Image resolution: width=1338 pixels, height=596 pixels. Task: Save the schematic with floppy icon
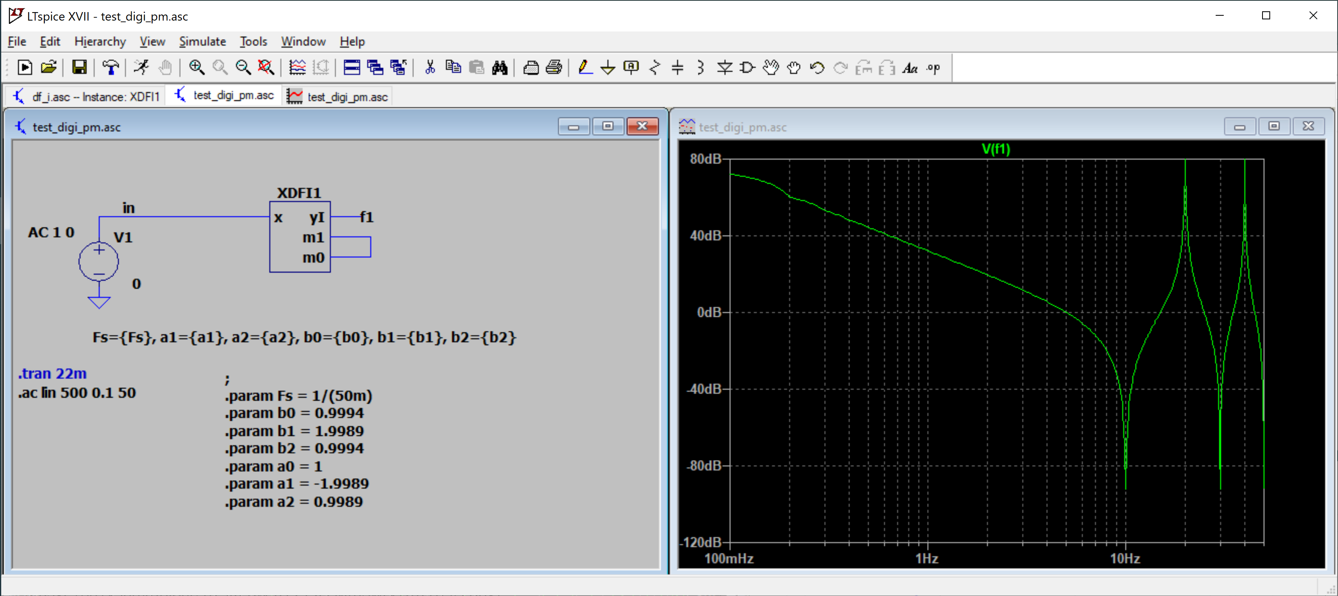[x=79, y=67]
